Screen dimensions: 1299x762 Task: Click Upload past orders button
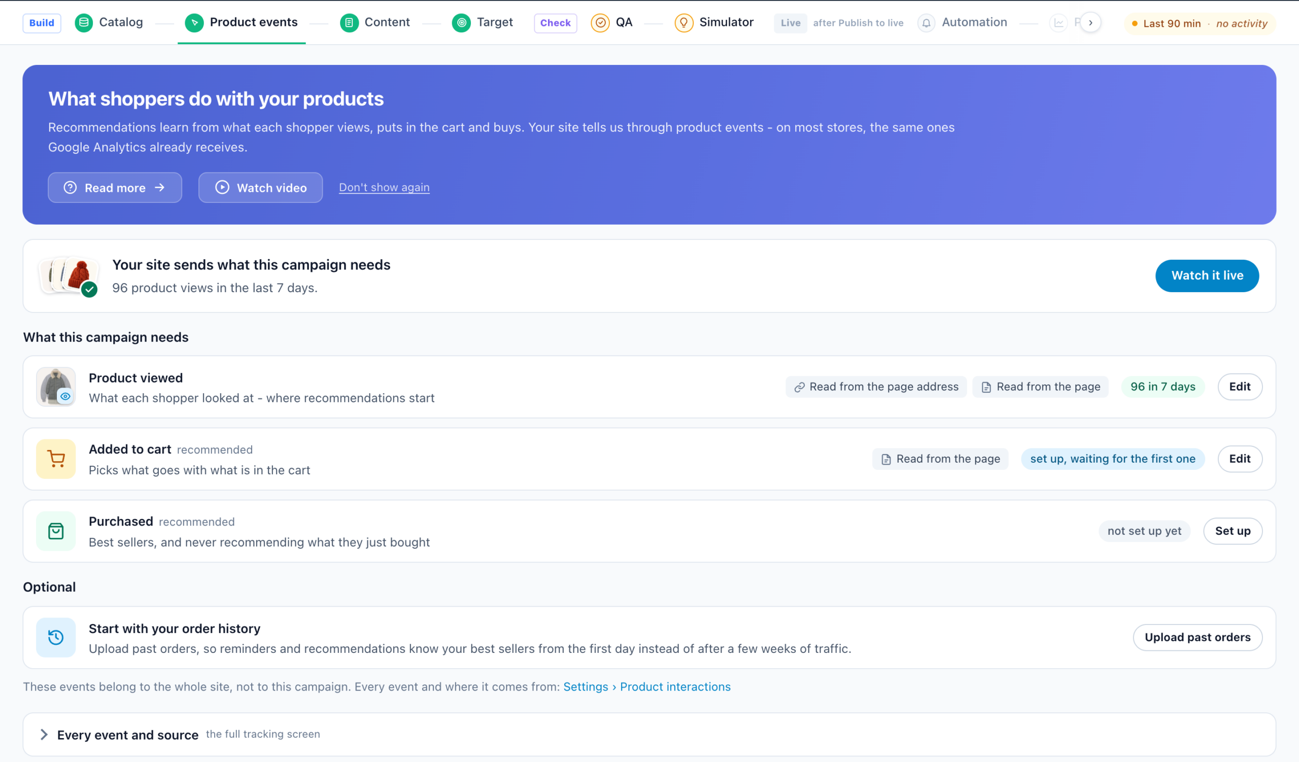click(x=1198, y=637)
